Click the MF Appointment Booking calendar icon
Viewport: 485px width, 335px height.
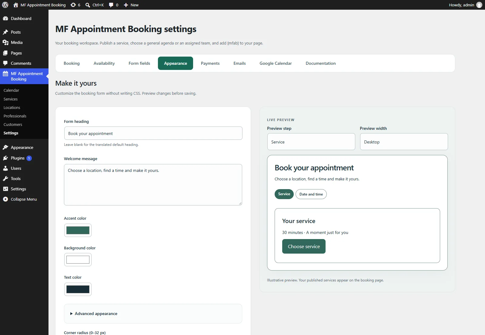5,74
